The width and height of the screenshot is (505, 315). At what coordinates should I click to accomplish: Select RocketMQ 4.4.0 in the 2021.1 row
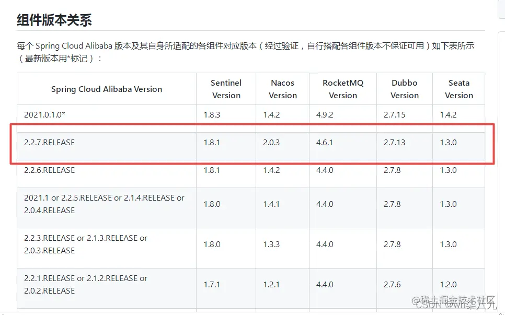click(x=325, y=204)
